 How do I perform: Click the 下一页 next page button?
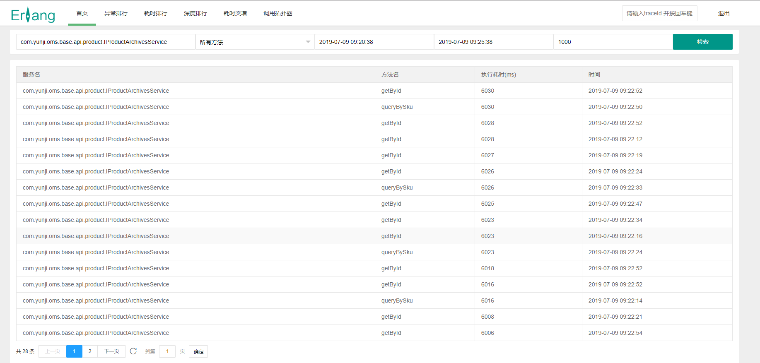pyautogui.click(x=111, y=351)
